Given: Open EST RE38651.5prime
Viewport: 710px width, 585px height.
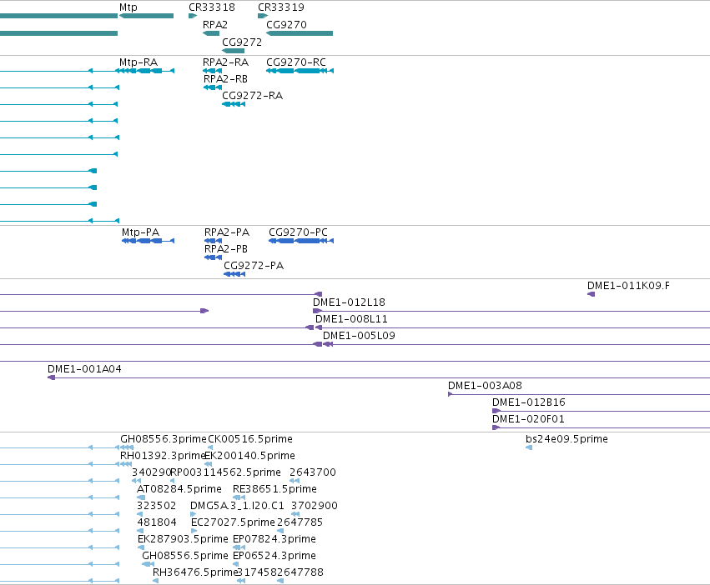Looking at the screenshot, I should pyautogui.click(x=239, y=497).
